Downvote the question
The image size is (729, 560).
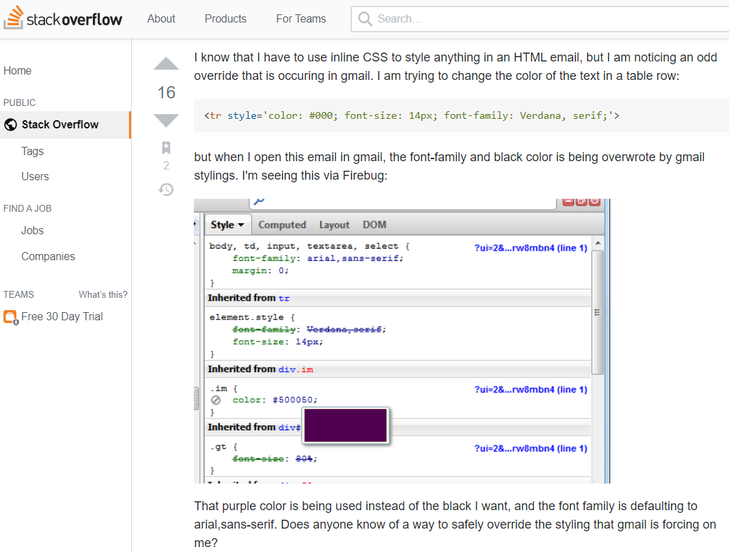(x=167, y=120)
